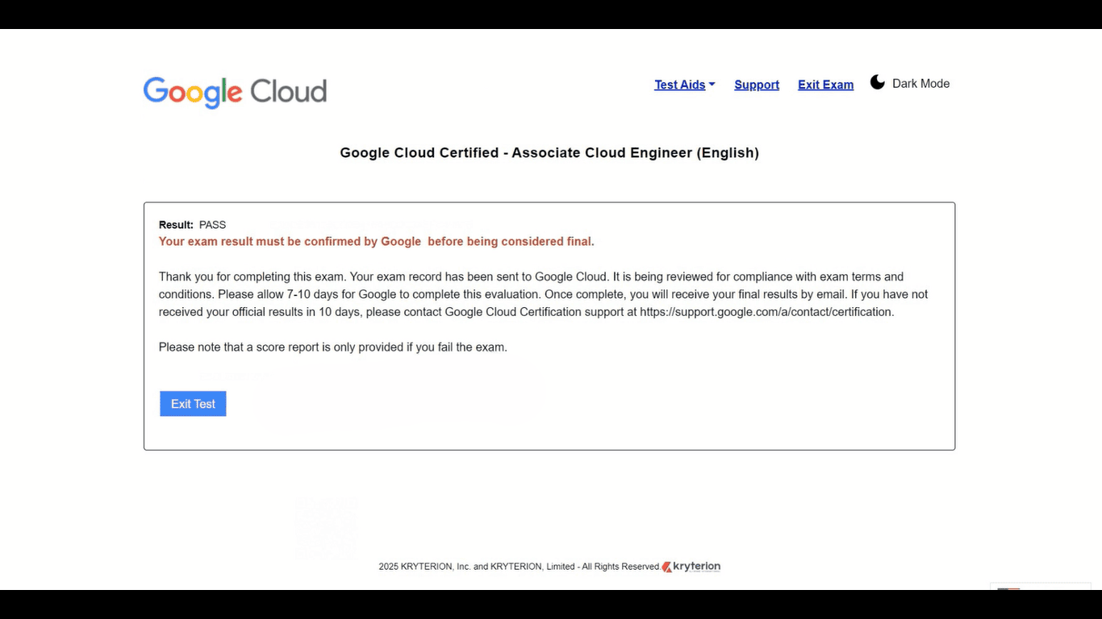Open the Test Aids menu
This screenshot has height=619, width=1102.
(x=679, y=85)
